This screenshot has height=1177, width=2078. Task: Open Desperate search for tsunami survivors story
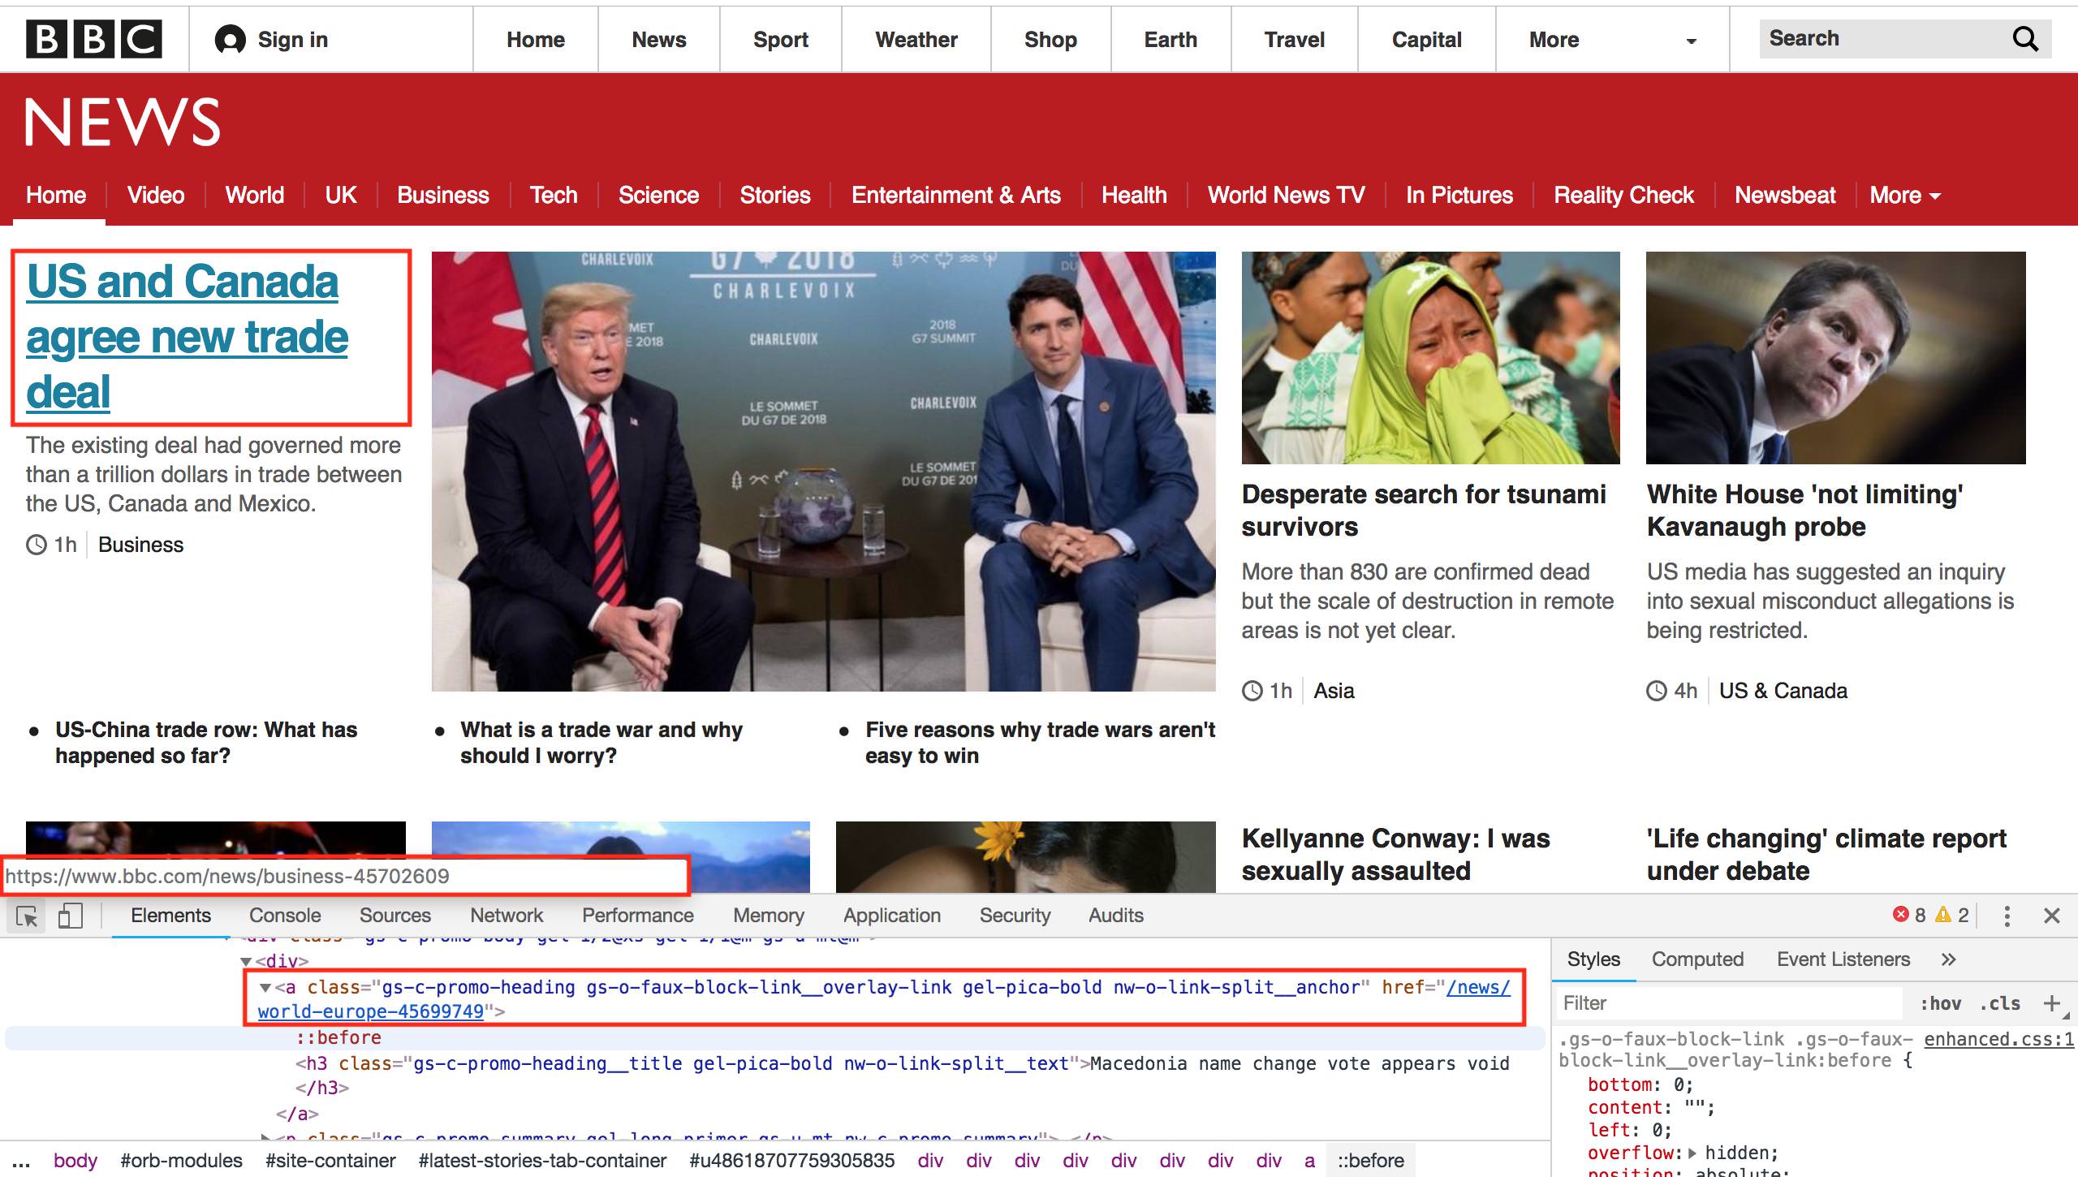(1424, 511)
